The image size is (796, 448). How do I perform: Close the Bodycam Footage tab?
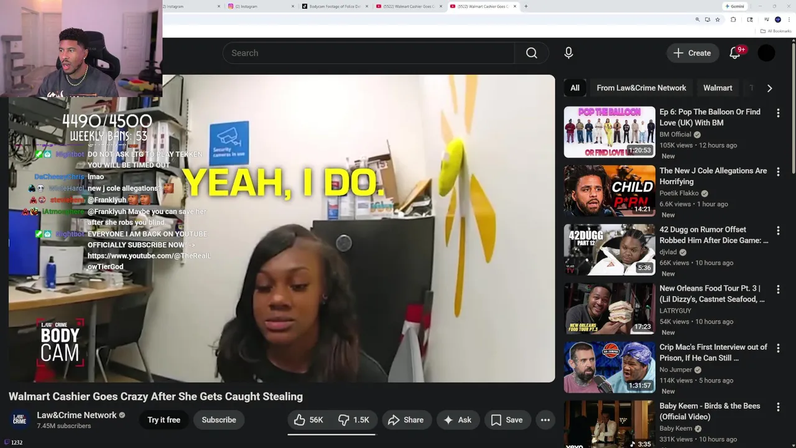pos(367,6)
